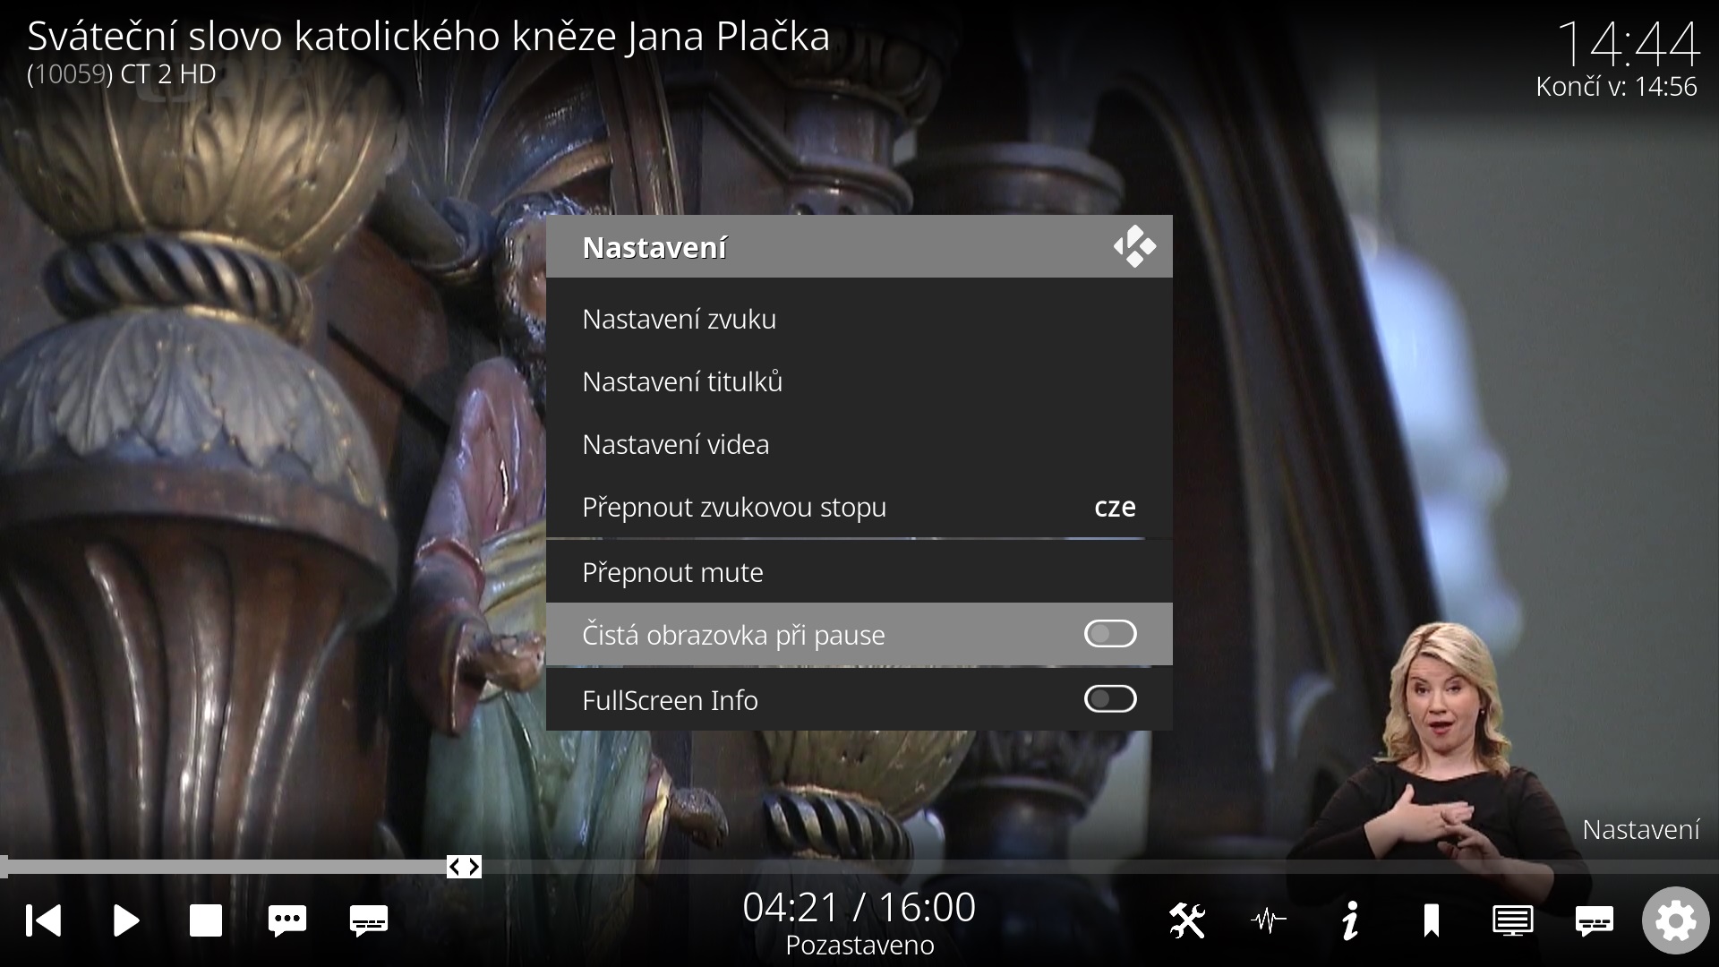Enable the FullScreen Info switch
The image size is (1719, 967).
[1110, 699]
